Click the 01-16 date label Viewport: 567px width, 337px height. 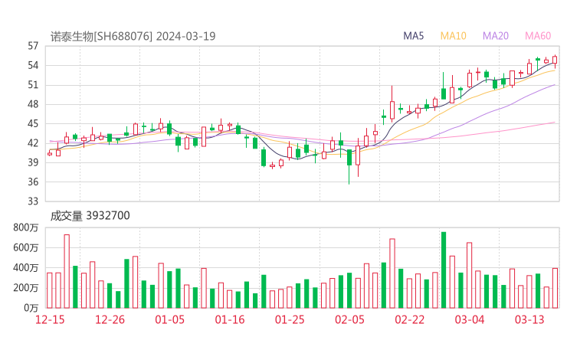coord(230,319)
